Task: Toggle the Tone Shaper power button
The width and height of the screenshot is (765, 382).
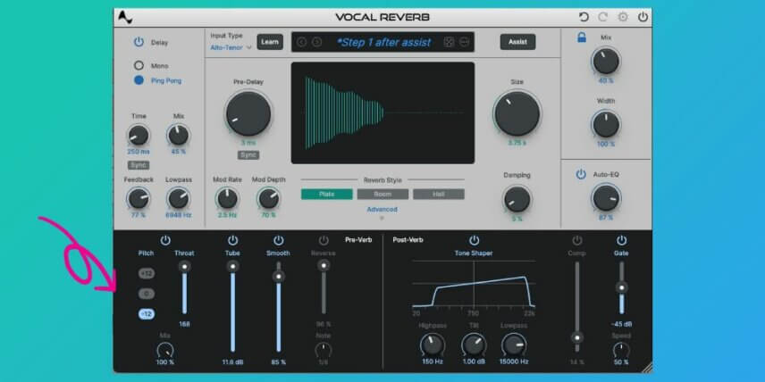Action: [474, 240]
